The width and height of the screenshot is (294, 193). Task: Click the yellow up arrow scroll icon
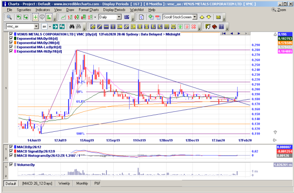point(202,17)
